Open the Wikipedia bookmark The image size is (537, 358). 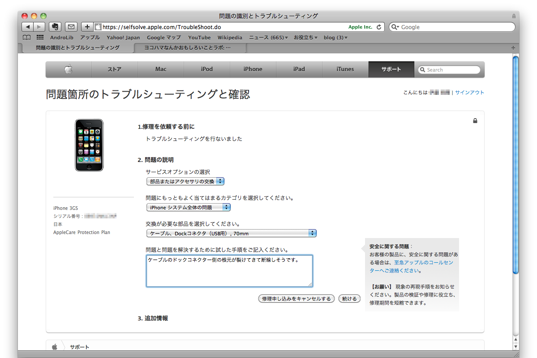(230, 38)
